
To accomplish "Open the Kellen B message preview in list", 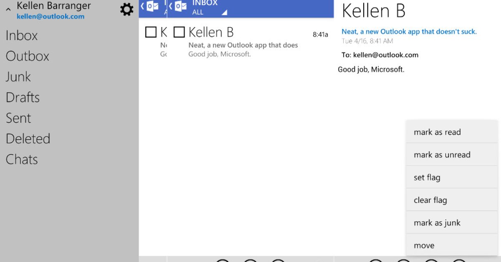I will point(243,45).
